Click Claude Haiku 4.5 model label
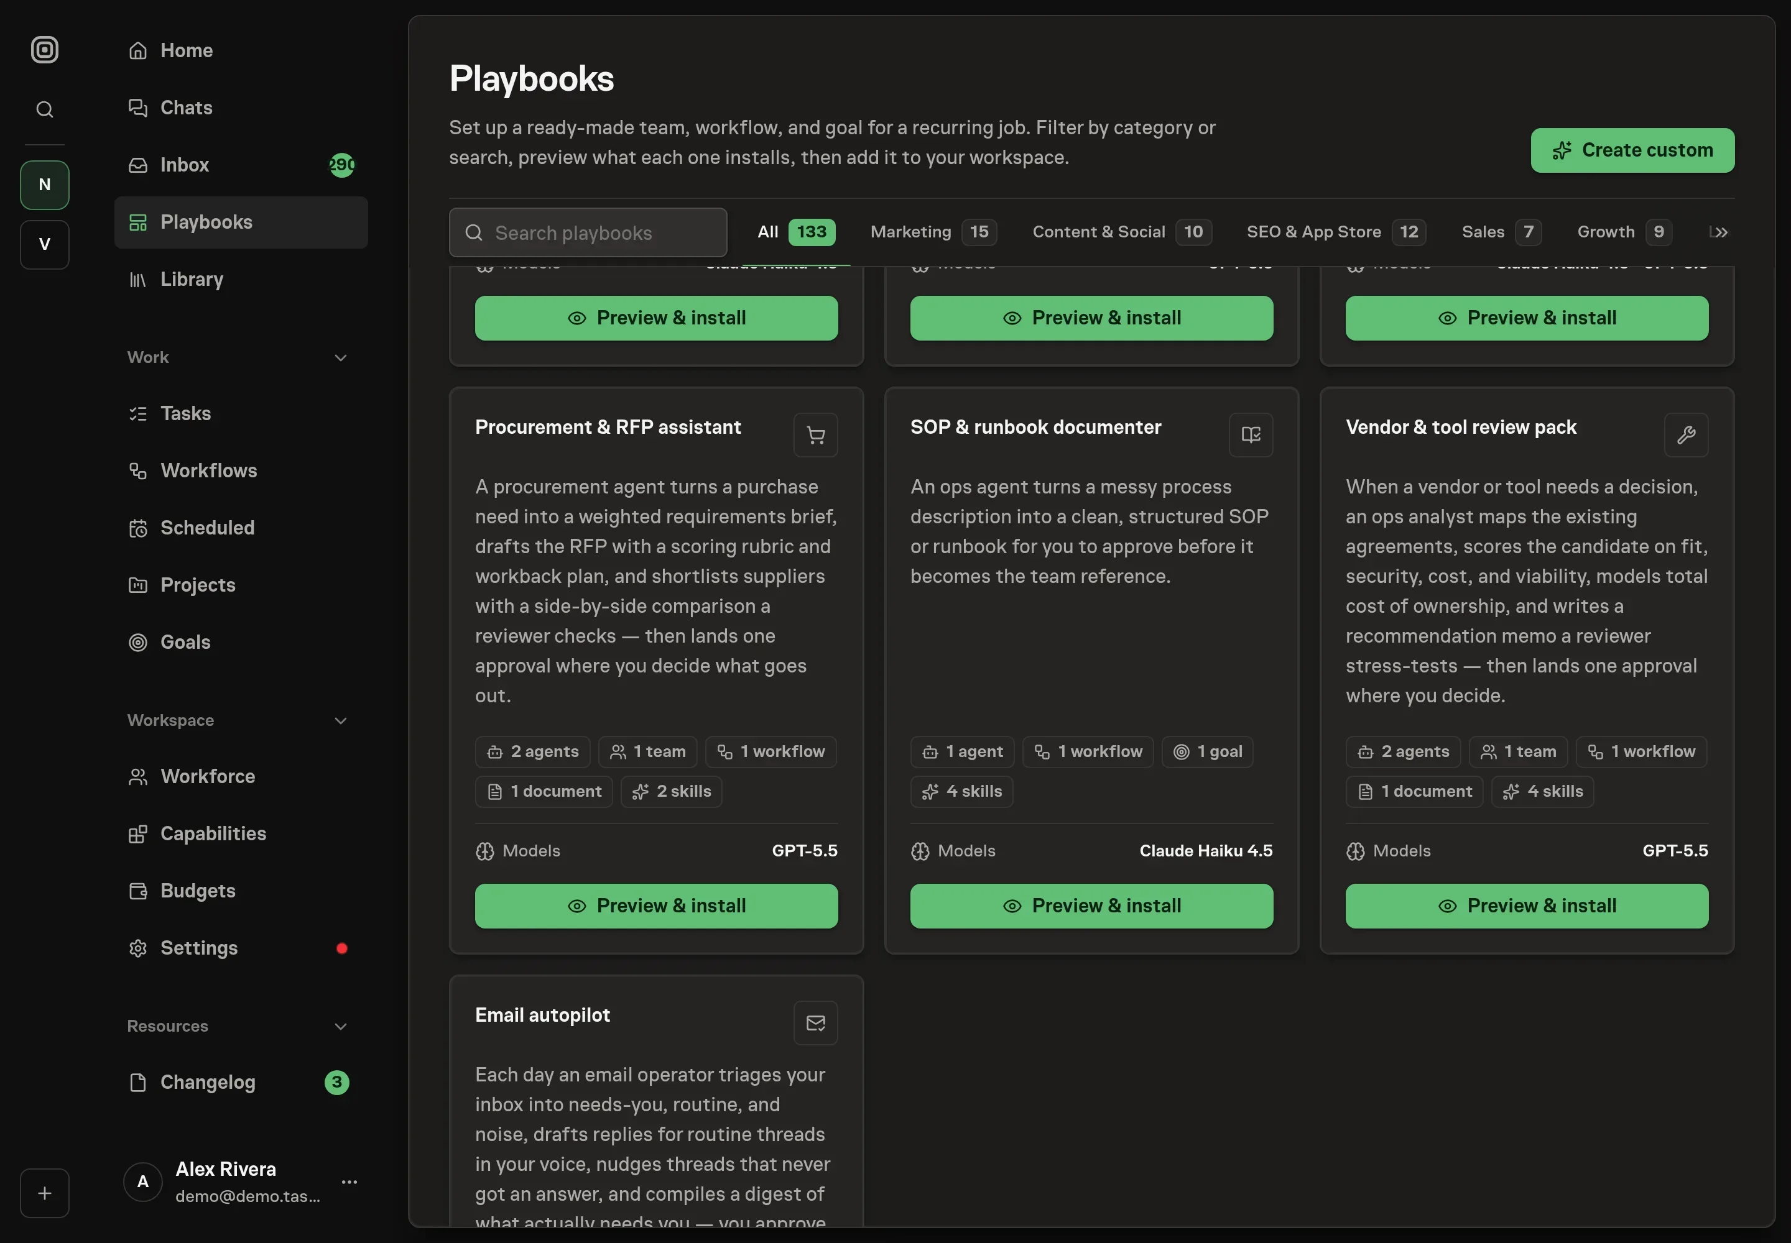The width and height of the screenshot is (1791, 1243). click(x=1206, y=851)
